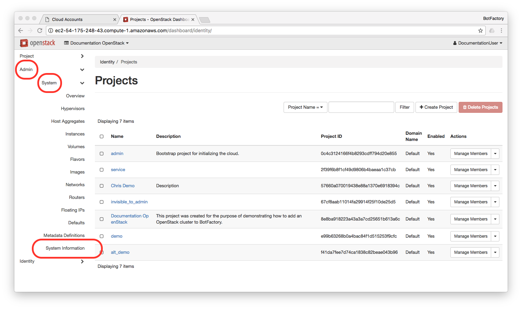
Task: Open the Project Name filter dropdown
Action: tap(305, 107)
